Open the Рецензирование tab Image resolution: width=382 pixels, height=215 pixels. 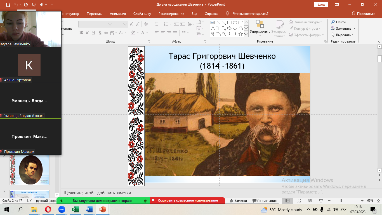[x=171, y=14]
